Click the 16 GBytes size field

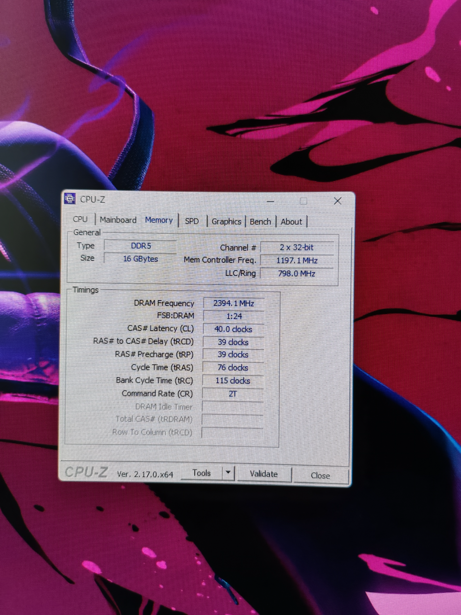point(141,259)
